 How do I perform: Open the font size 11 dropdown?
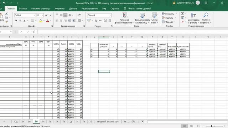click(42, 15)
